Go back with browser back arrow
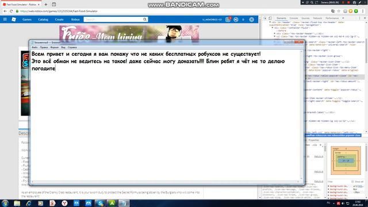 point(5,11)
